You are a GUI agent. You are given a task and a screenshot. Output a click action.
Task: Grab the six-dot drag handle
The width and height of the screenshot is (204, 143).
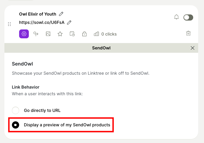(x=9, y=24)
